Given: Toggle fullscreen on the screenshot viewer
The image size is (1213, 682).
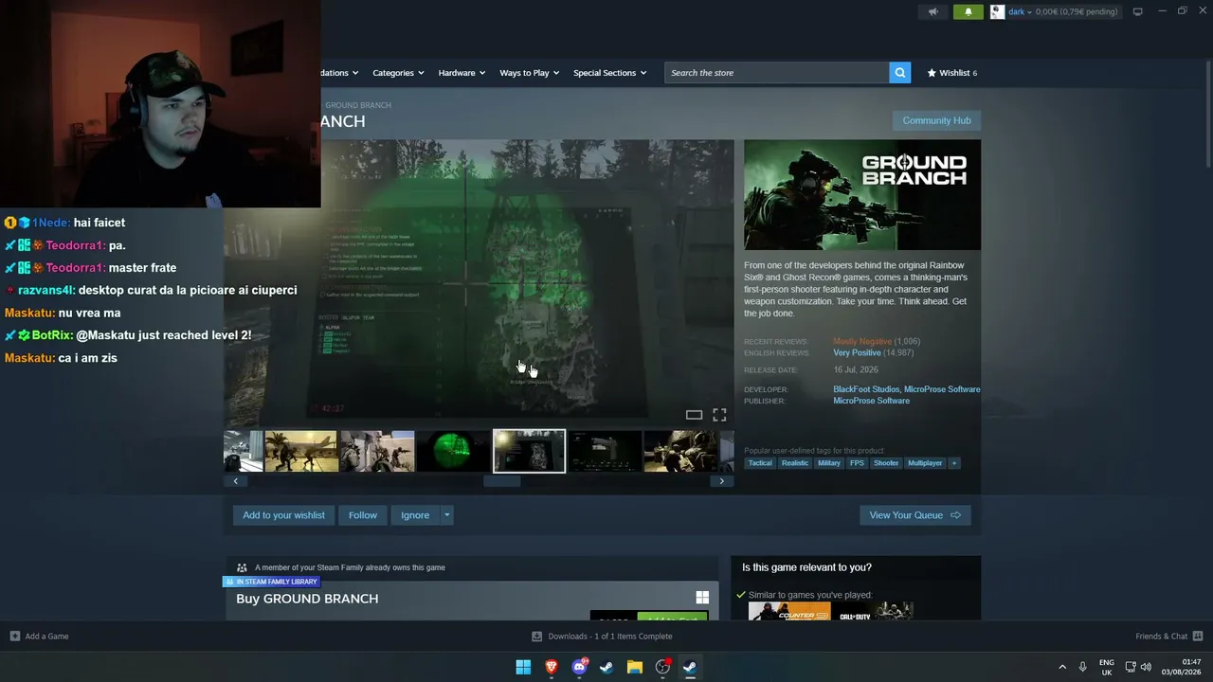Looking at the screenshot, I should pyautogui.click(x=719, y=415).
